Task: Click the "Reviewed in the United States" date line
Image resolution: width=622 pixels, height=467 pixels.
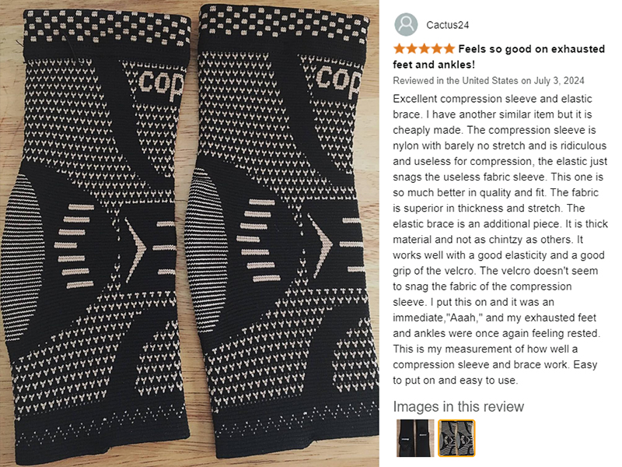Action: (488, 81)
